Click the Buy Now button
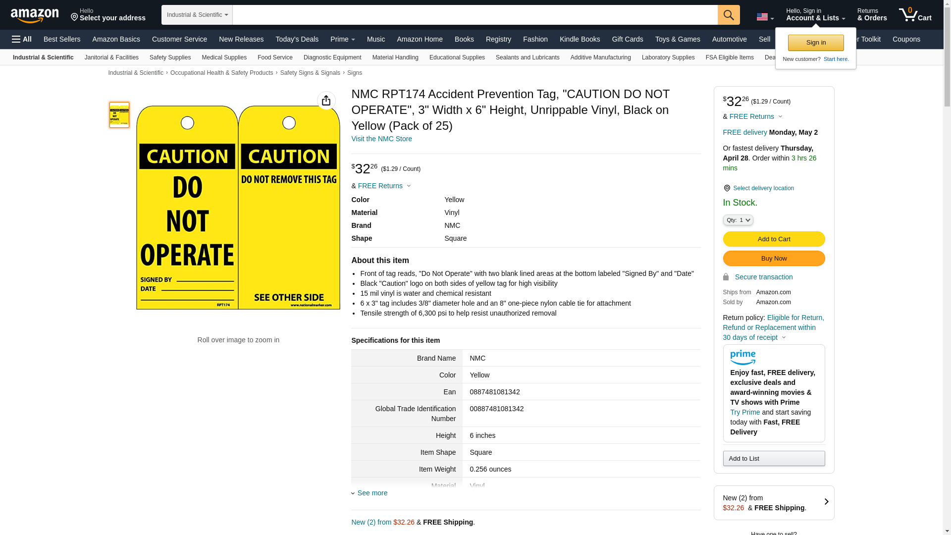 773,258
